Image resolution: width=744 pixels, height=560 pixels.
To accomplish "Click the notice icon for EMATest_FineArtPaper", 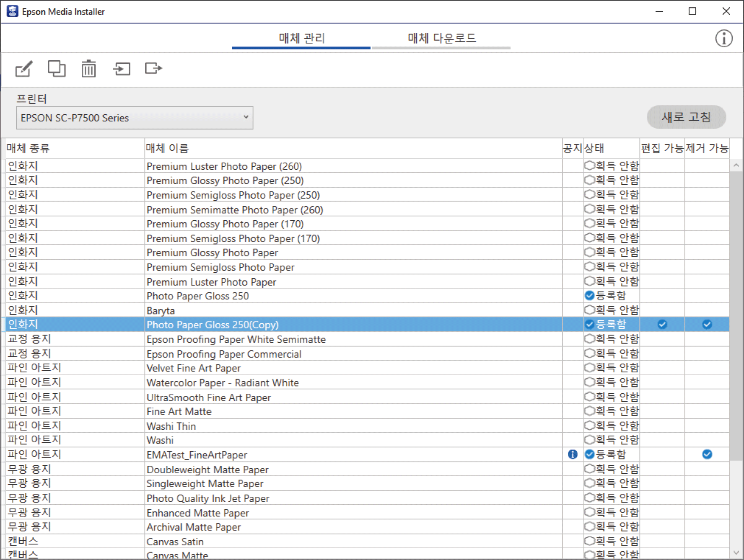I will [572, 454].
